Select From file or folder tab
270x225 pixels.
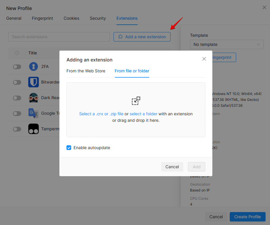132,71
